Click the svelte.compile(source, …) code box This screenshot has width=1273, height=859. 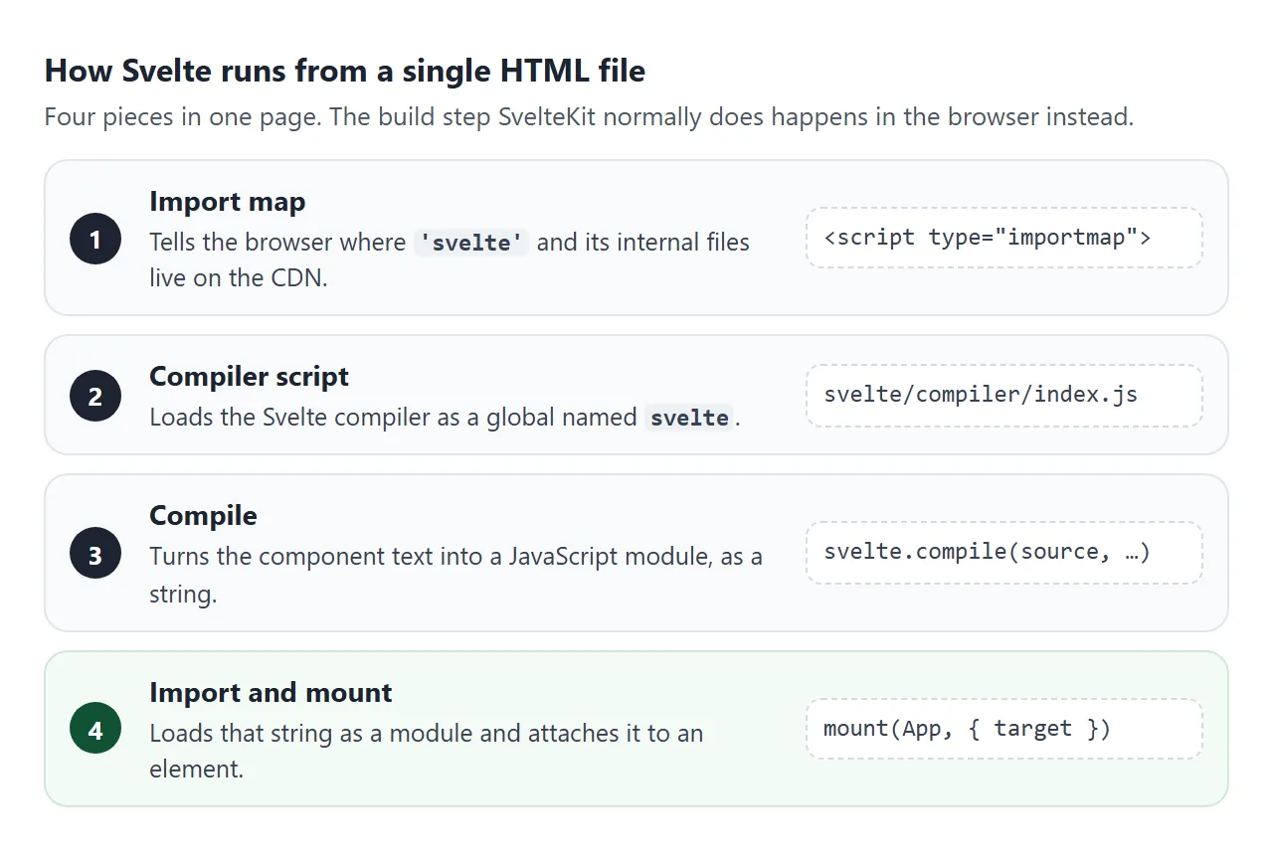point(1004,552)
